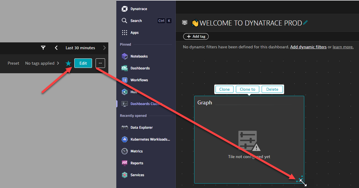Click the Workflows icon
This screenshot has height=188, width=359.
point(125,80)
